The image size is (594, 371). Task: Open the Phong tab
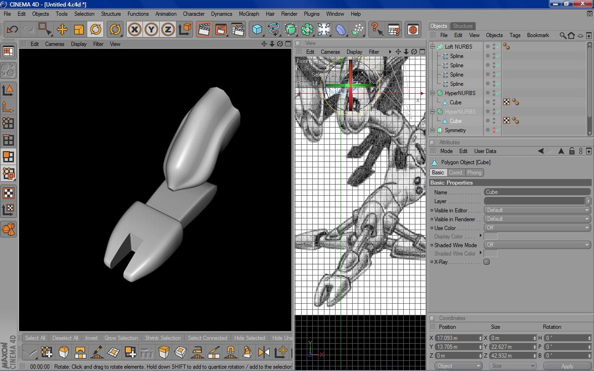click(x=474, y=173)
